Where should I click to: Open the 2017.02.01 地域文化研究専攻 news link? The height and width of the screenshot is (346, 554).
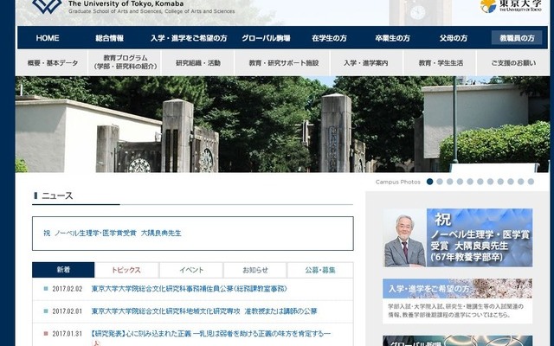coord(204,311)
